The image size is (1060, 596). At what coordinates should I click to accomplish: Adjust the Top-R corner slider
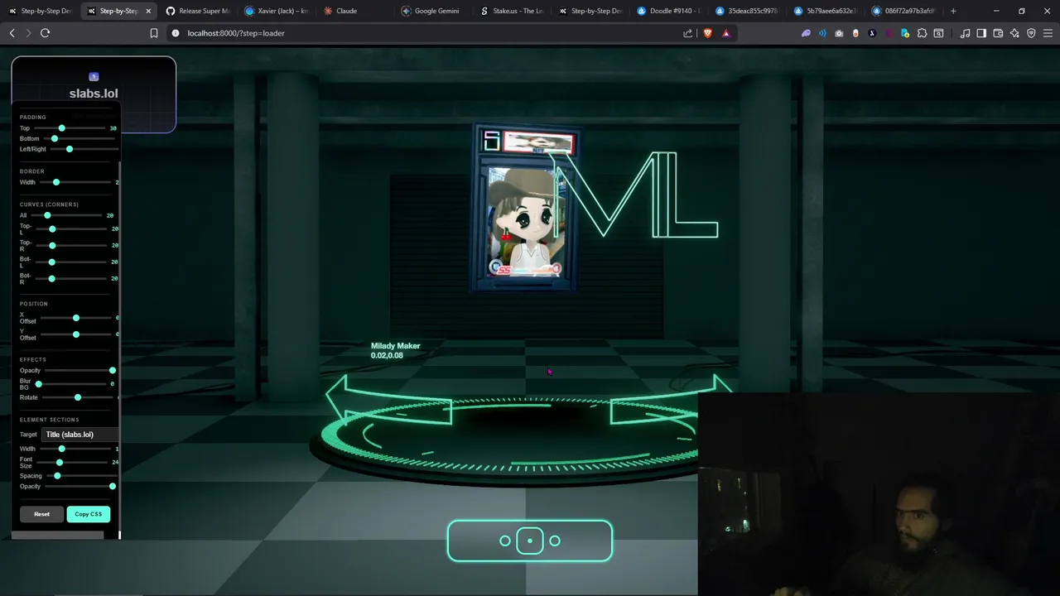coord(72,245)
